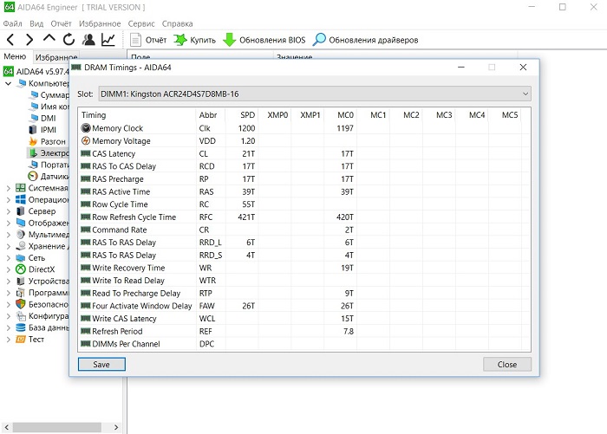Open the Избранное menu in menu bar

(x=100, y=23)
